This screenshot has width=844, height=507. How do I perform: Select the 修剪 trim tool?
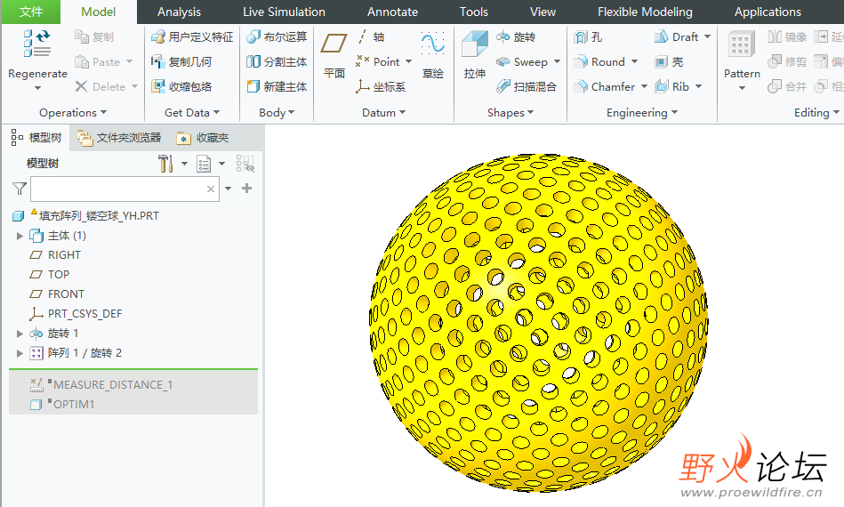pyautogui.click(x=787, y=62)
